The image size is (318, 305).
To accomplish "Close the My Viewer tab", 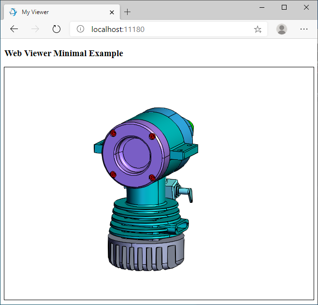I will (112, 12).
